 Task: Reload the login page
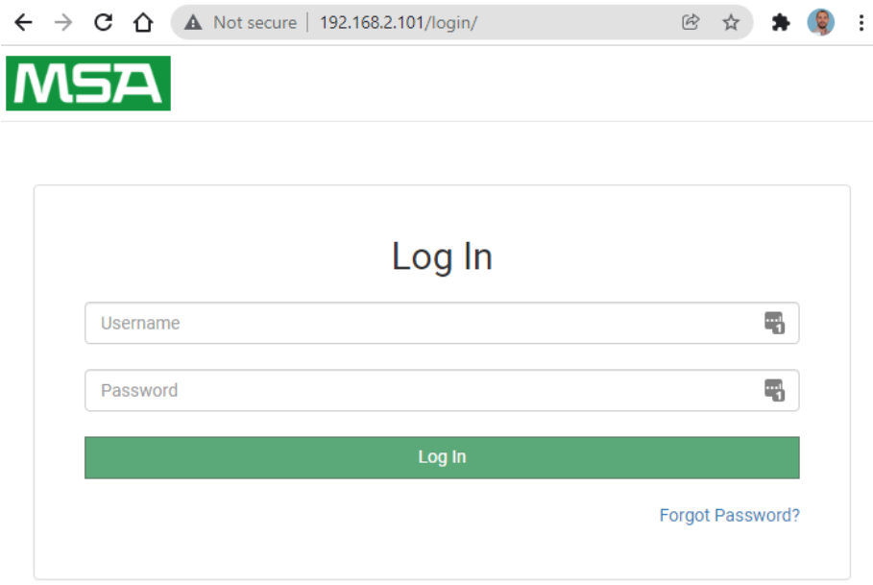pos(104,22)
